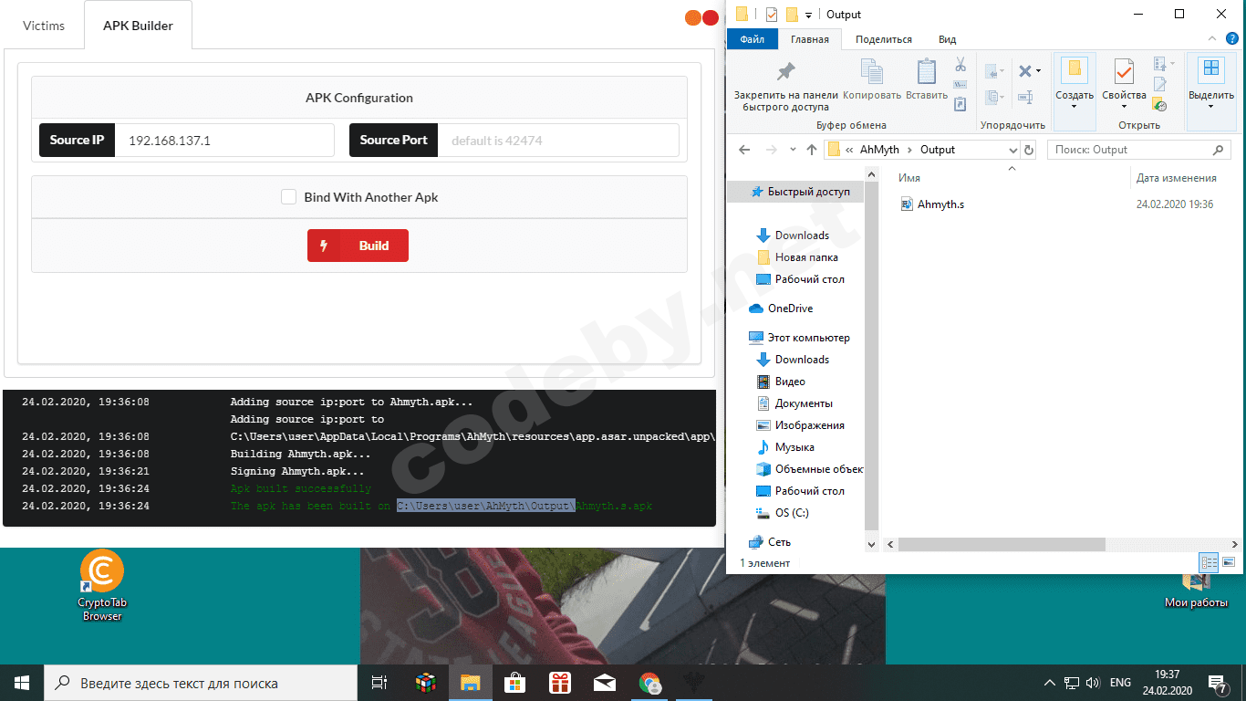
Task: Click the search magnifier in Explorer
Action: (1218, 150)
